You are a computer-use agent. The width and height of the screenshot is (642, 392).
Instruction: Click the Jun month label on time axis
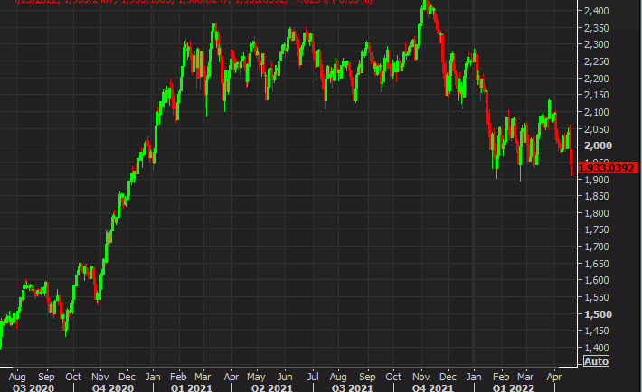pyautogui.click(x=286, y=374)
